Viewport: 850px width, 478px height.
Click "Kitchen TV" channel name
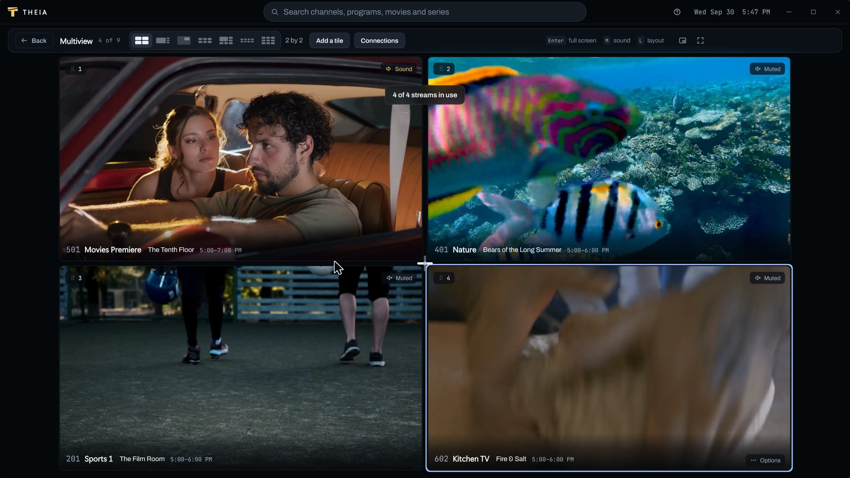(x=471, y=459)
